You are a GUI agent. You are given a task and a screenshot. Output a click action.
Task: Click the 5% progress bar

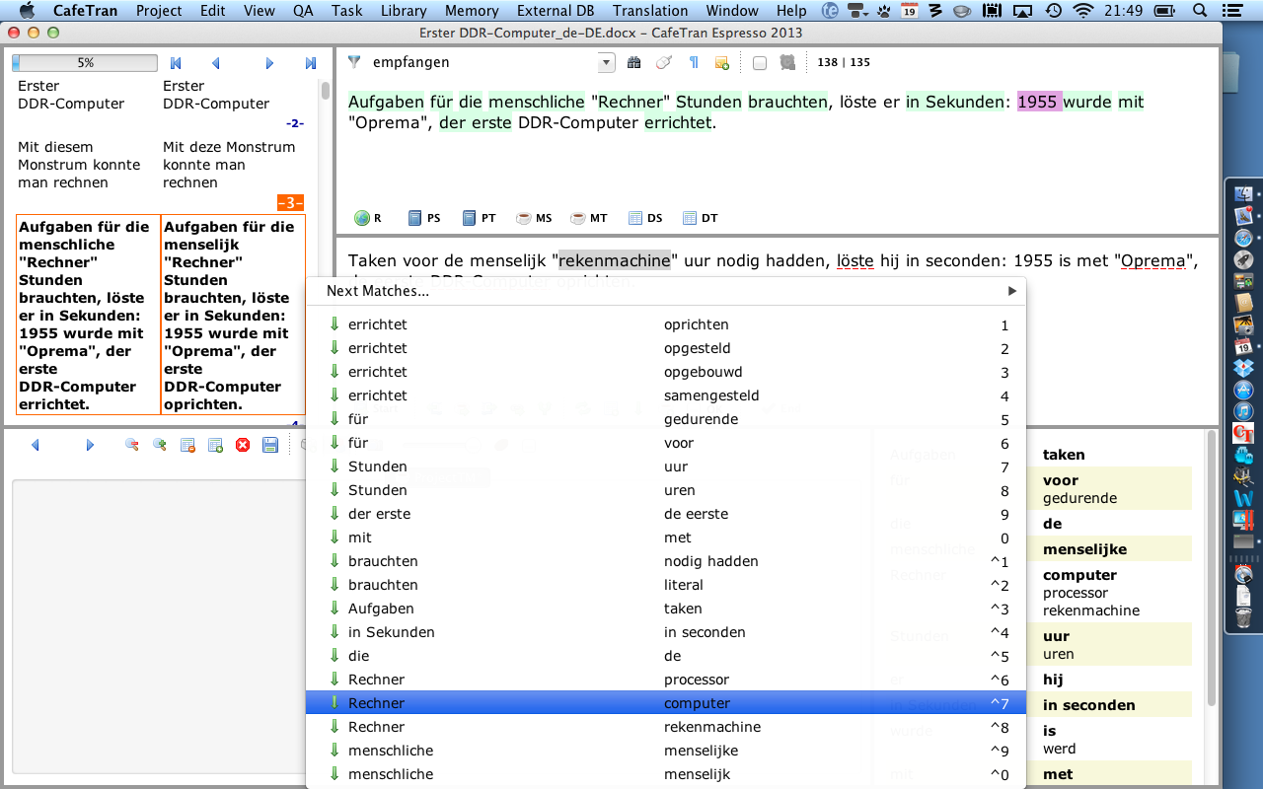point(85,63)
